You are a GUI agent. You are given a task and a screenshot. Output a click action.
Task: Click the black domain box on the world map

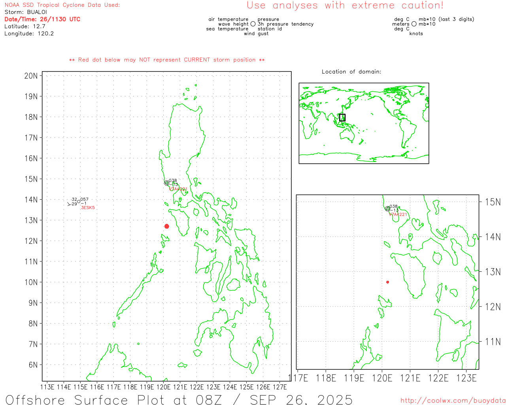(x=342, y=117)
